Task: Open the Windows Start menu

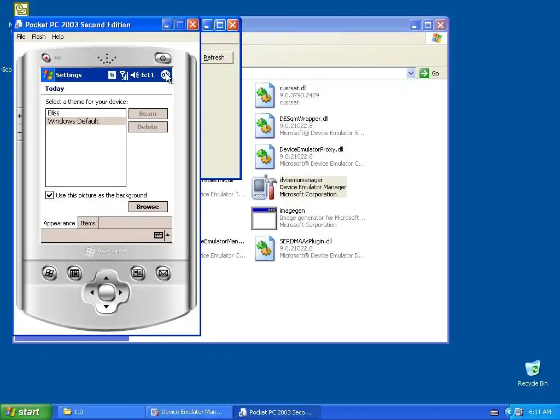Action: [26, 412]
